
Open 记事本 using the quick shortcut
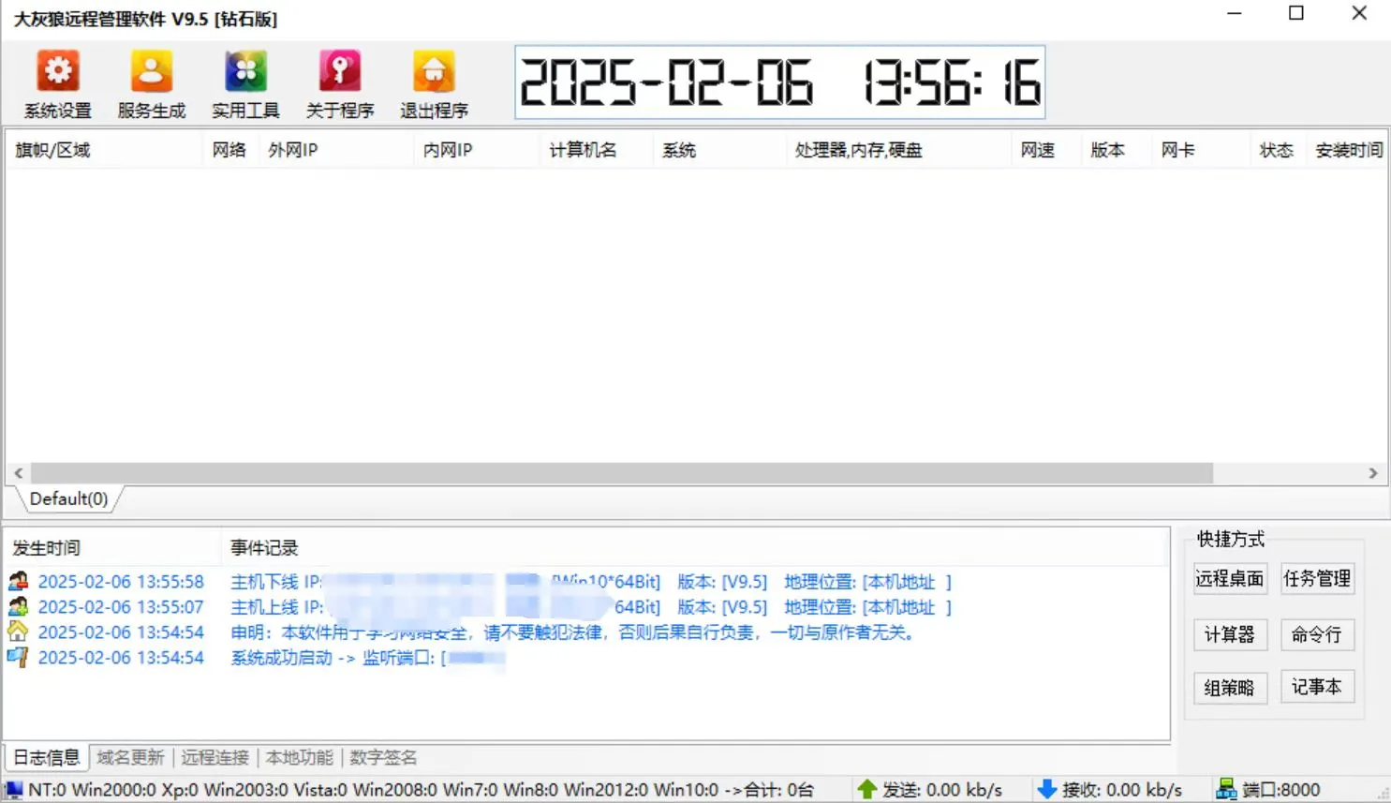(x=1317, y=687)
